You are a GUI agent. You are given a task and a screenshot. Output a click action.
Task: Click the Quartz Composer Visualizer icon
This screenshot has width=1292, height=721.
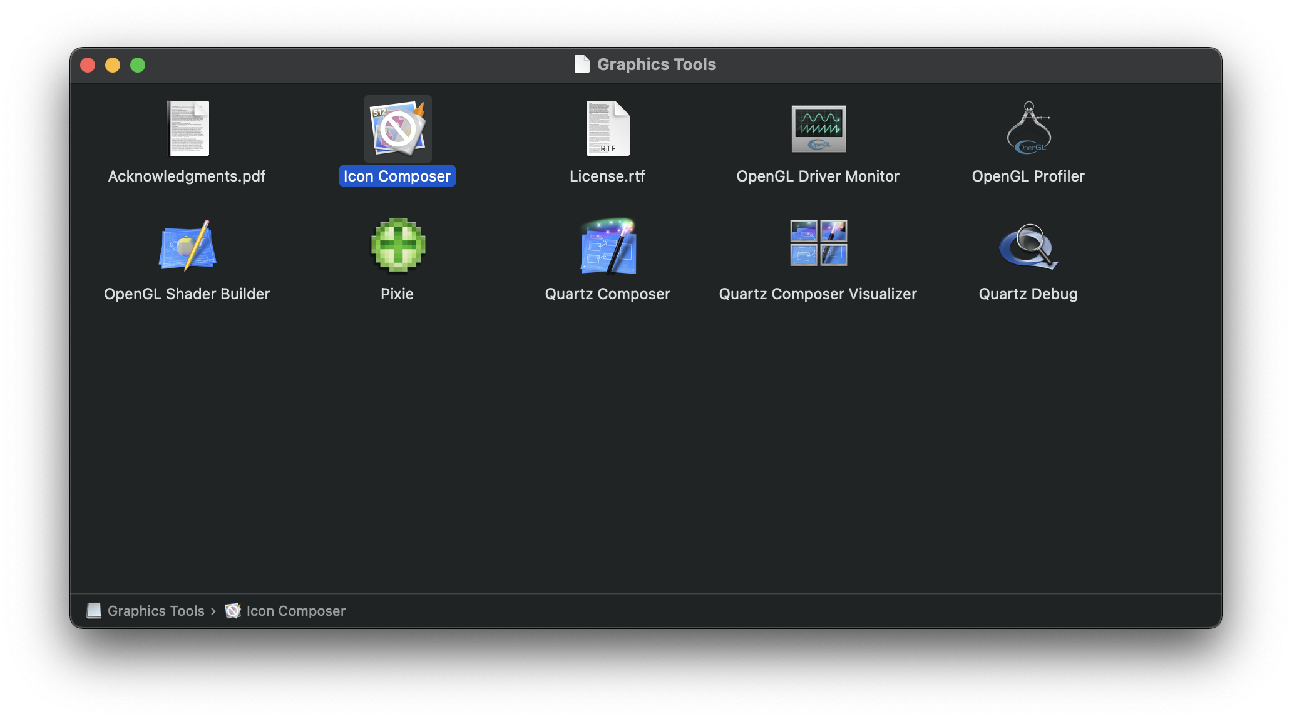[818, 243]
